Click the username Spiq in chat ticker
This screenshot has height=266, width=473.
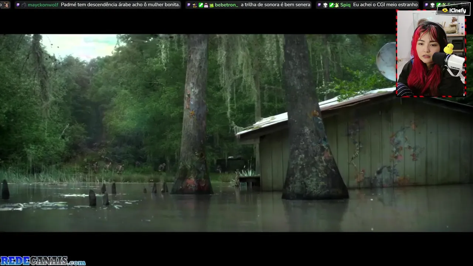[345, 5]
